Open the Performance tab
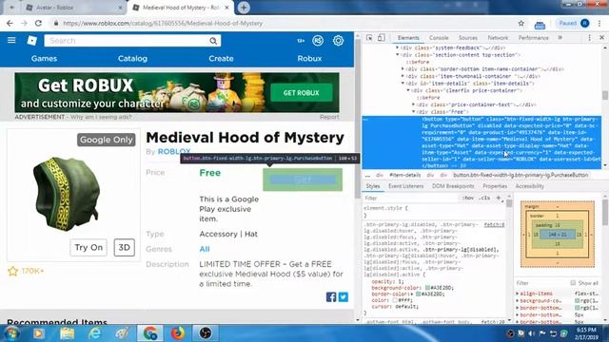Viewport: 609px width, 342px height. coord(534,38)
